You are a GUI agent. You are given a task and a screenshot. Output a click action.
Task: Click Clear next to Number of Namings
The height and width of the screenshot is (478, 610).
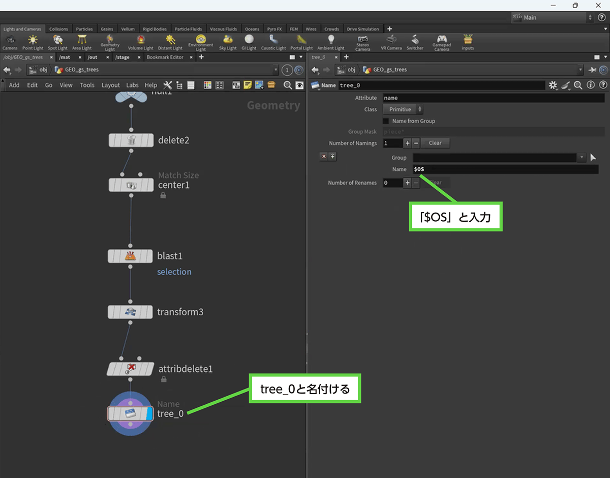click(x=435, y=143)
